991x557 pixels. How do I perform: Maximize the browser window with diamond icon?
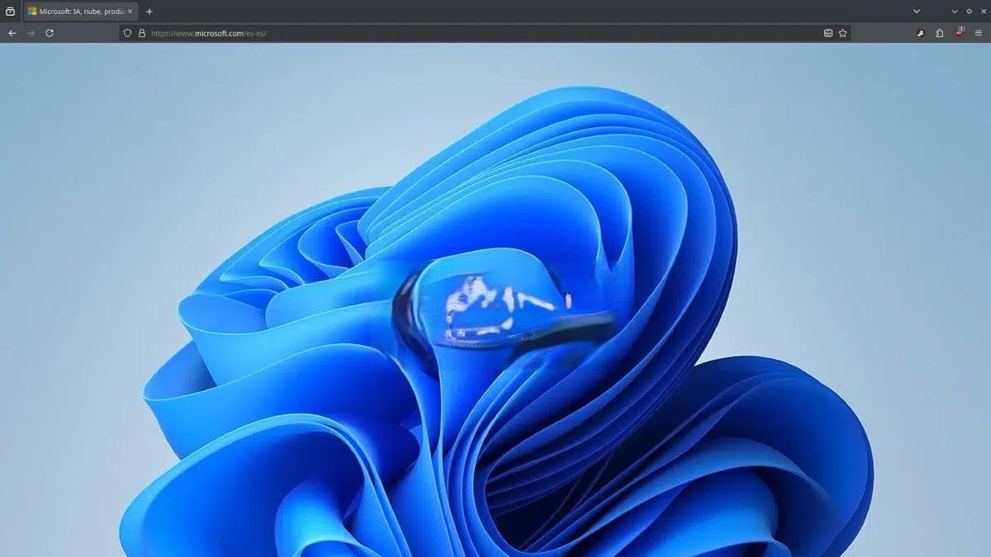[x=969, y=12]
